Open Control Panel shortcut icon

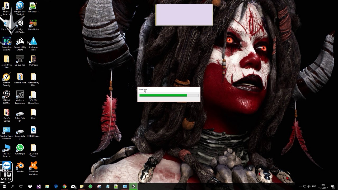pos(7,133)
